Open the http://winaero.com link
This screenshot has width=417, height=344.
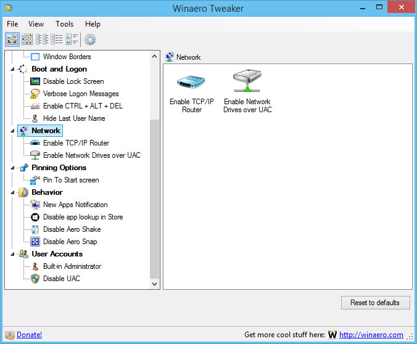371,335
